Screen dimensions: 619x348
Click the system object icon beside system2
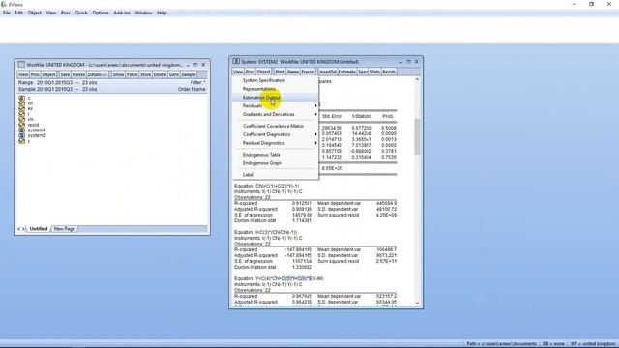tap(21, 135)
